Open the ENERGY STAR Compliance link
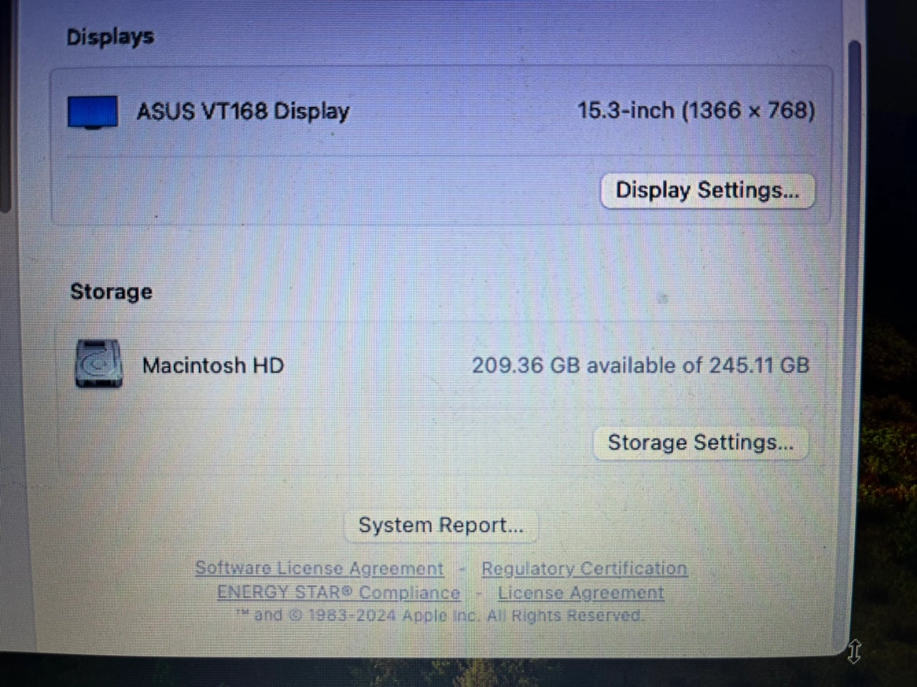 [339, 592]
